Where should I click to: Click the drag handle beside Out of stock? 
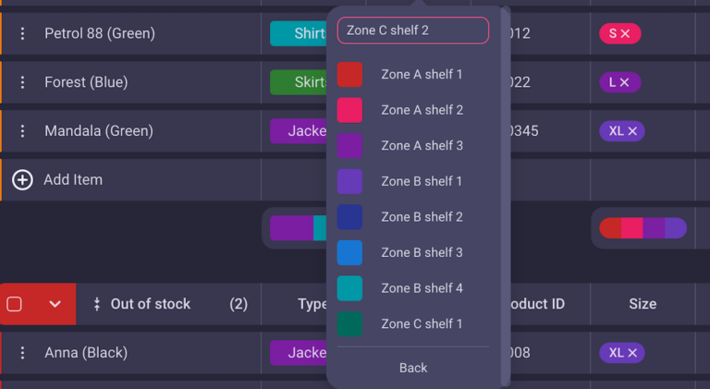pos(96,304)
